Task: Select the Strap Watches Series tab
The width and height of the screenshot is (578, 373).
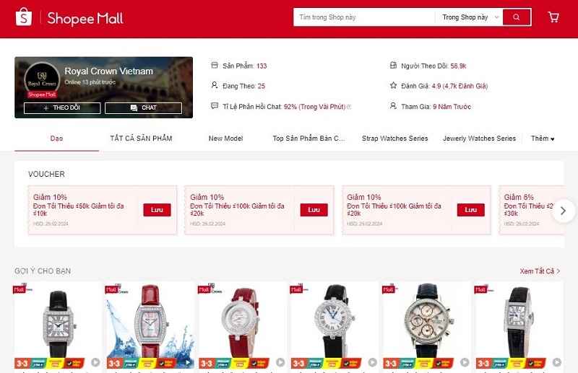Action: click(394, 139)
